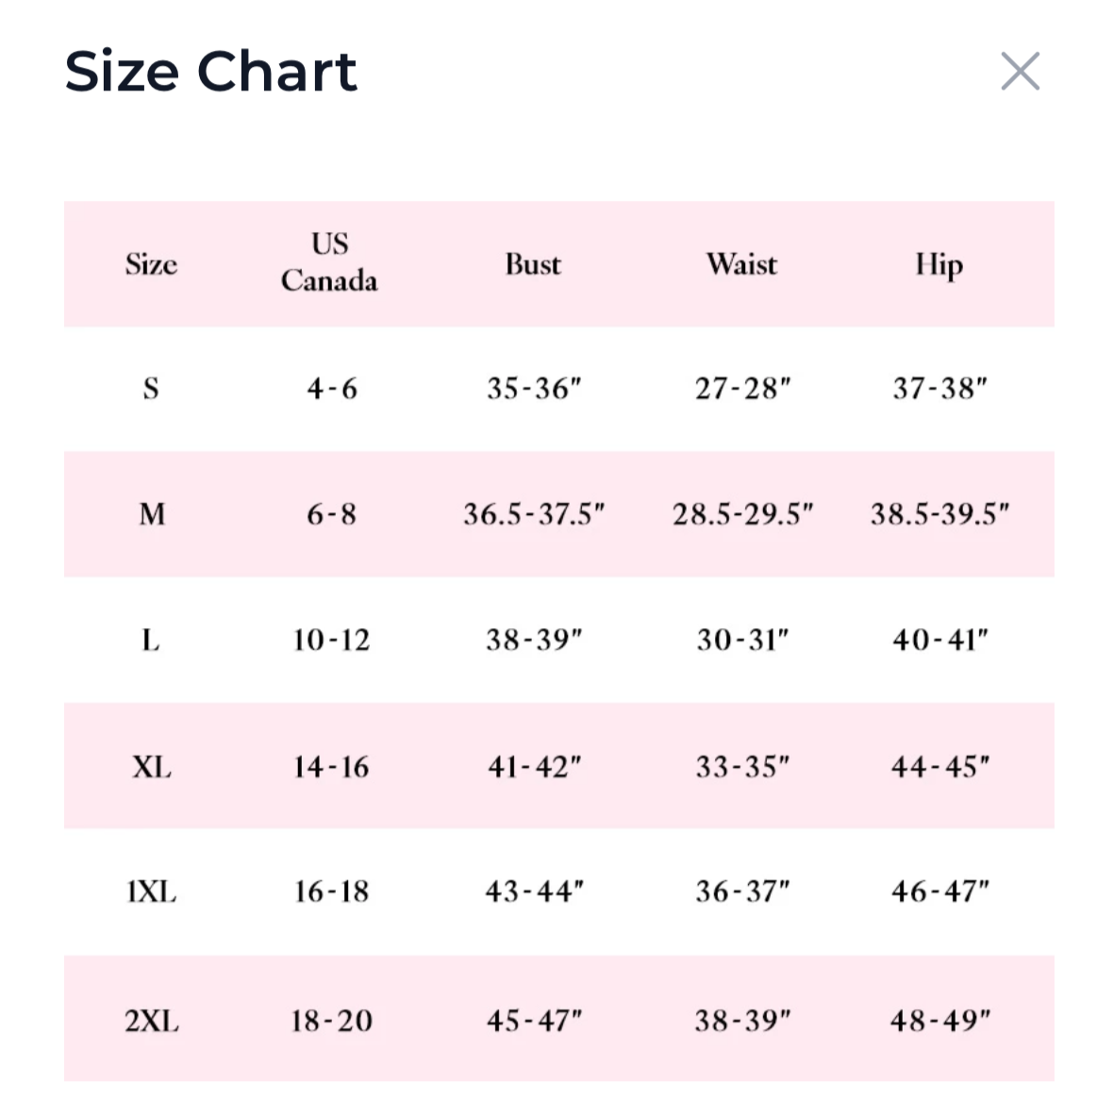Click the 1XL size row label
The image size is (1097, 1099).
pyautogui.click(x=152, y=891)
